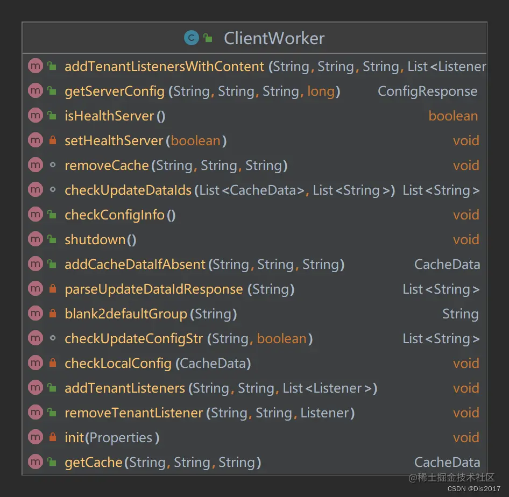Select the addTenantListeners method name
The width and height of the screenshot is (509, 497).
125,388
